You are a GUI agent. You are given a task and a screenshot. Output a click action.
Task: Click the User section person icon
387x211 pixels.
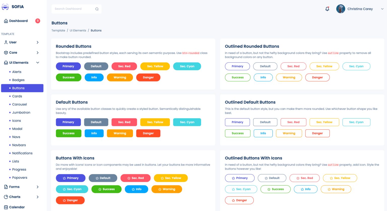point(6,42)
